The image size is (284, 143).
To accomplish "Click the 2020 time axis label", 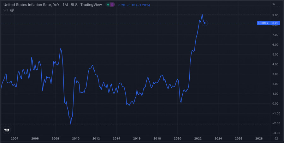I will pyautogui.click(x=177, y=139).
